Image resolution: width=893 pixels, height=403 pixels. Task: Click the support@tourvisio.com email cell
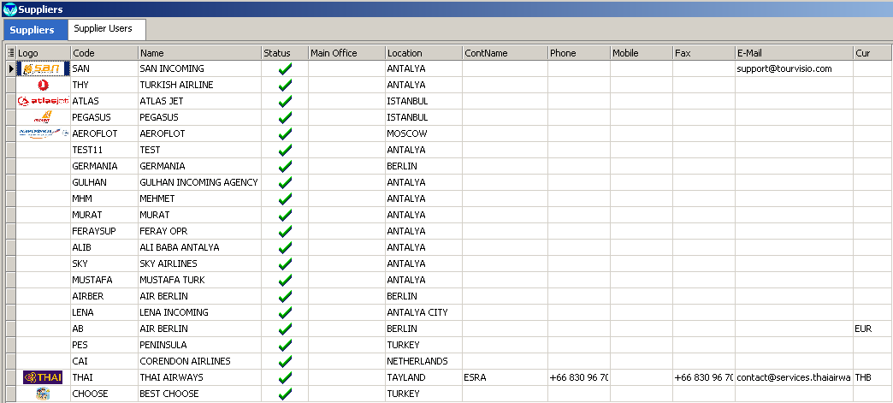click(784, 68)
